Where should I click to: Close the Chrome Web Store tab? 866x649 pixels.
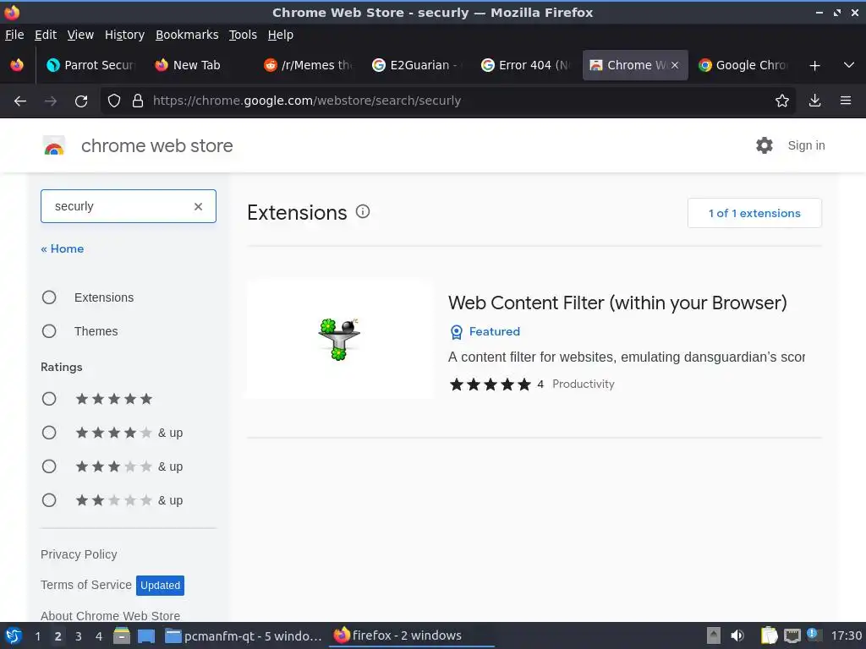coord(675,65)
